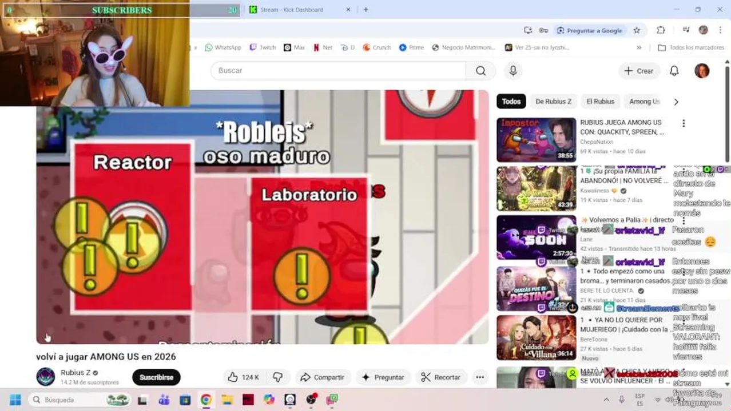Open File Explorer from the taskbar

coord(227,400)
